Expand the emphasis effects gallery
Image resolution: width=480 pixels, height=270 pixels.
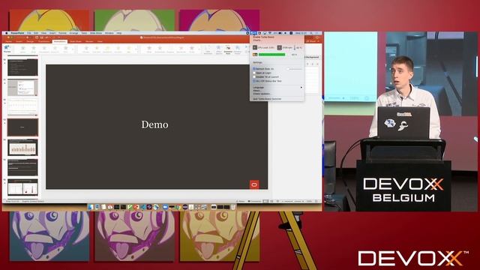click(x=136, y=49)
